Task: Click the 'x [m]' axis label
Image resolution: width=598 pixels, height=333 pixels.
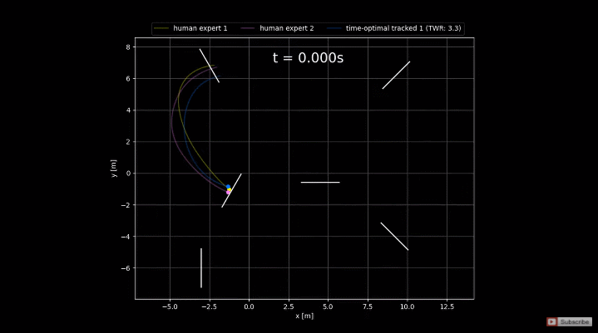Action: pos(304,316)
